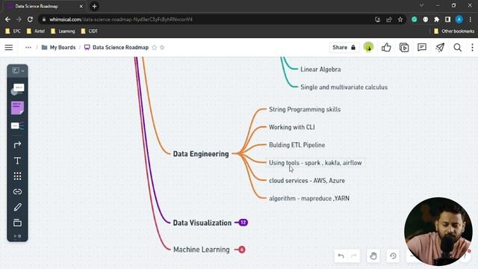Select the connector arrow tool
This screenshot has height=269, width=478.
(18, 144)
